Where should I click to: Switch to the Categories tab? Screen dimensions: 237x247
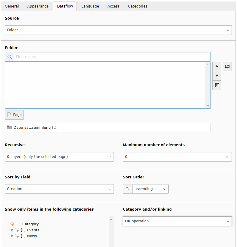[138, 6]
